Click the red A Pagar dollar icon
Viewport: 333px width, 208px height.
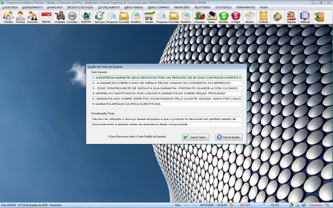(236, 17)
